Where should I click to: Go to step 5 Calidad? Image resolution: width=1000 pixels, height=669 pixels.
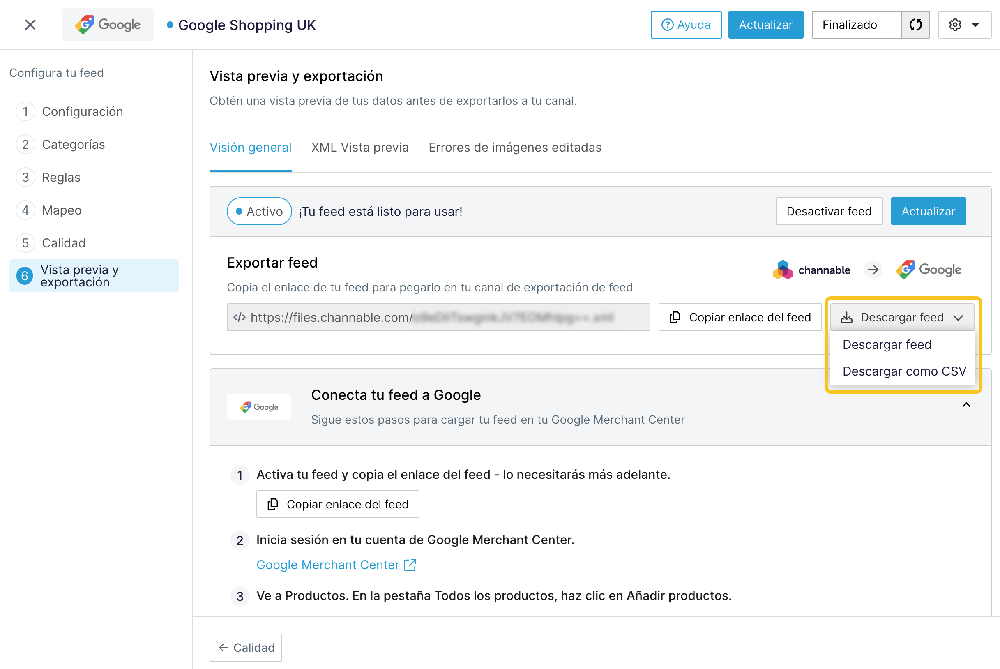coord(51,243)
